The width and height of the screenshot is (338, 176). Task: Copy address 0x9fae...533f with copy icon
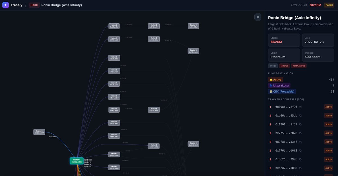click(x=300, y=142)
